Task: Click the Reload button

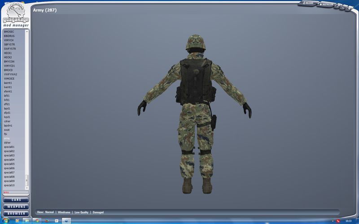Action: click(308, 3)
